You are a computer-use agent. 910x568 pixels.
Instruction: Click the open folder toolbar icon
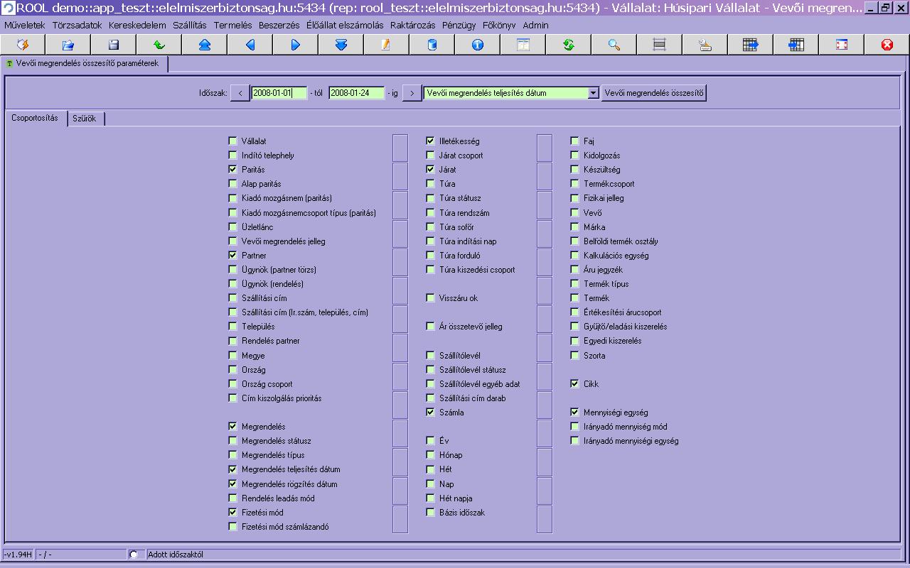pyautogui.click(x=68, y=45)
